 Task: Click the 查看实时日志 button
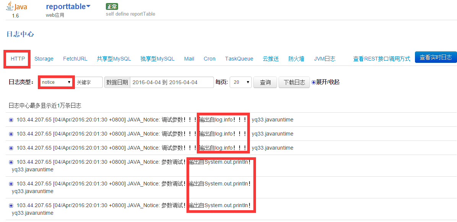pyautogui.click(x=436, y=57)
